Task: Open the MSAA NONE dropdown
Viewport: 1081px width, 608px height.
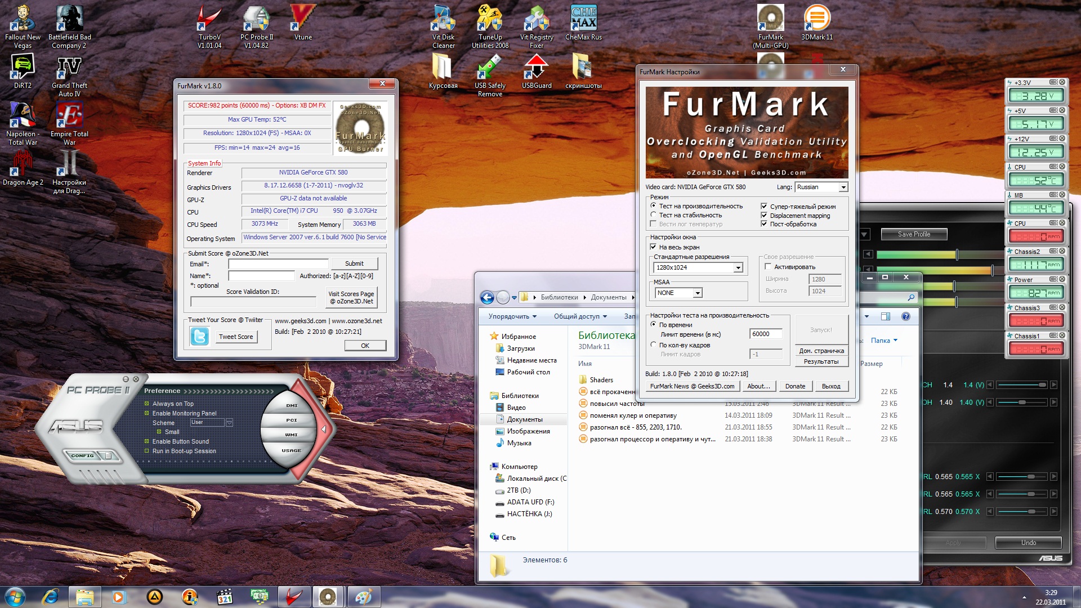Action: 697,293
